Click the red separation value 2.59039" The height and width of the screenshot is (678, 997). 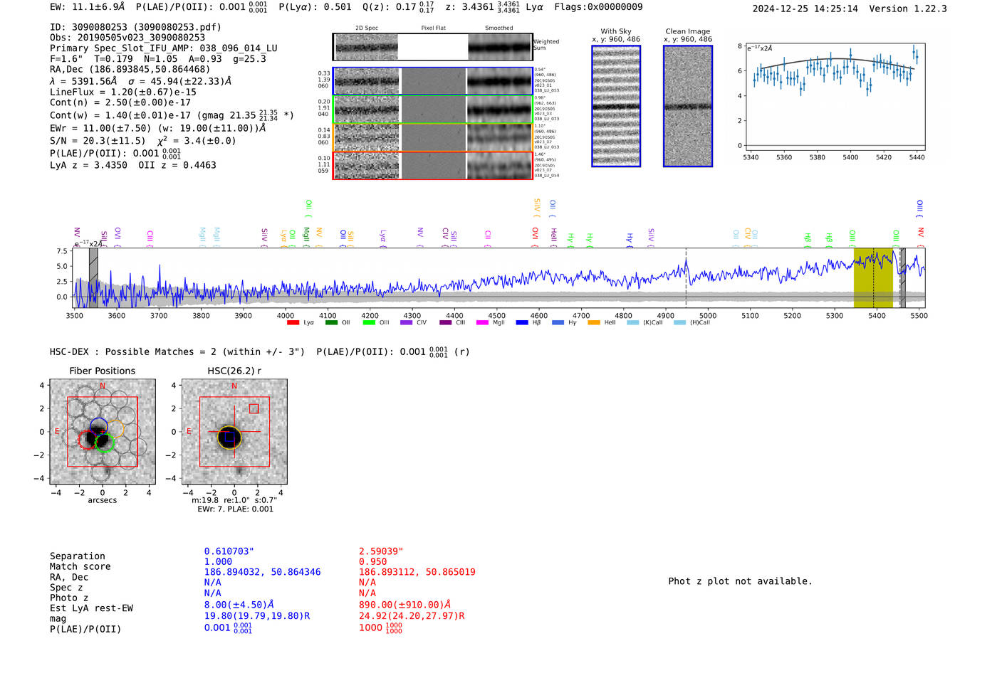tap(381, 551)
